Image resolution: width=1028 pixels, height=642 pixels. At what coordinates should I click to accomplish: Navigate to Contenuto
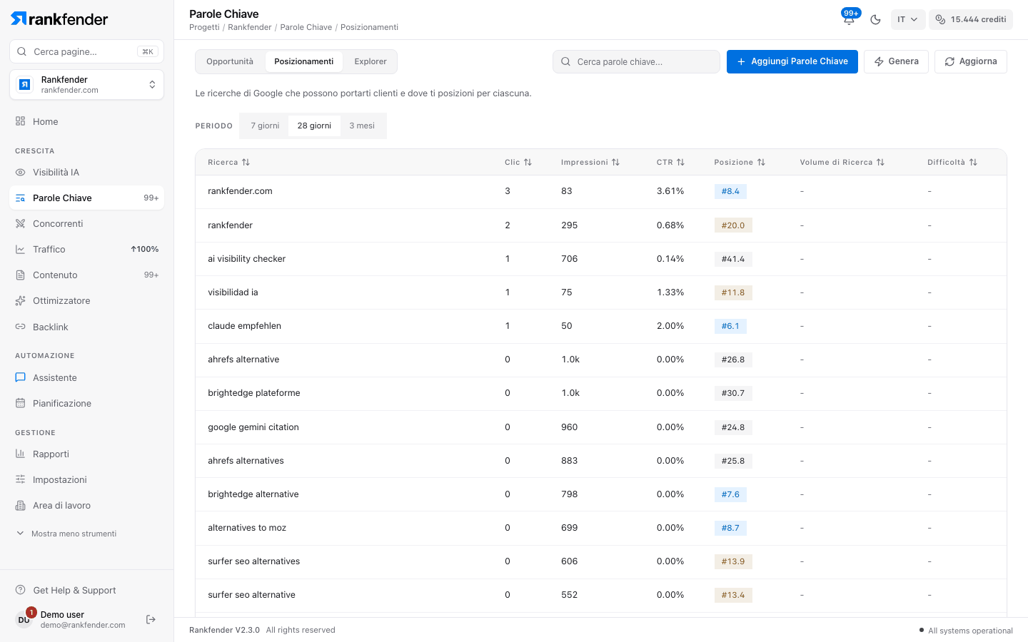tap(87, 275)
